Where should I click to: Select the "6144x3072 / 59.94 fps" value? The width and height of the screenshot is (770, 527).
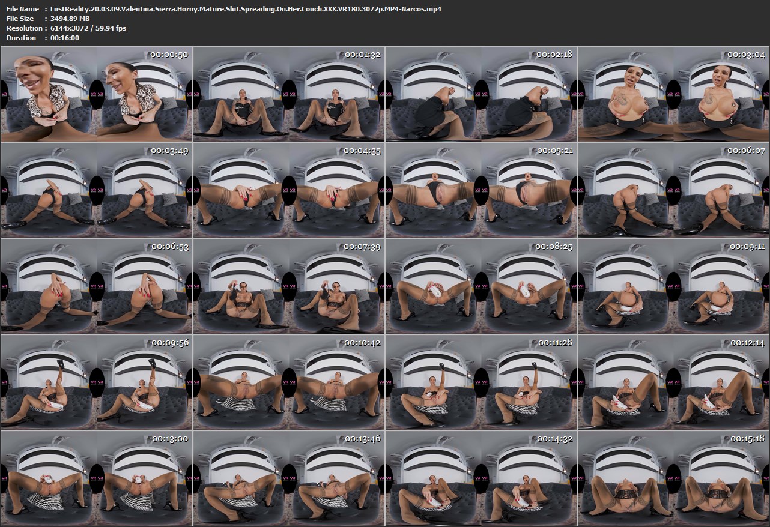click(88, 28)
